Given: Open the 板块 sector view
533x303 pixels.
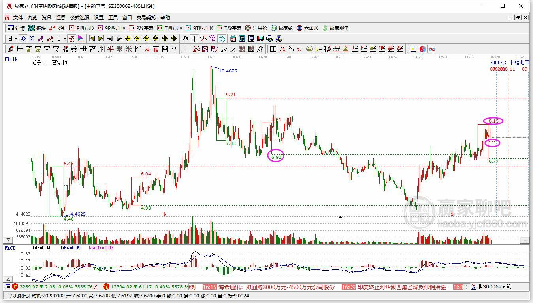Looking at the screenshot, I should pyautogui.click(x=37, y=28).
